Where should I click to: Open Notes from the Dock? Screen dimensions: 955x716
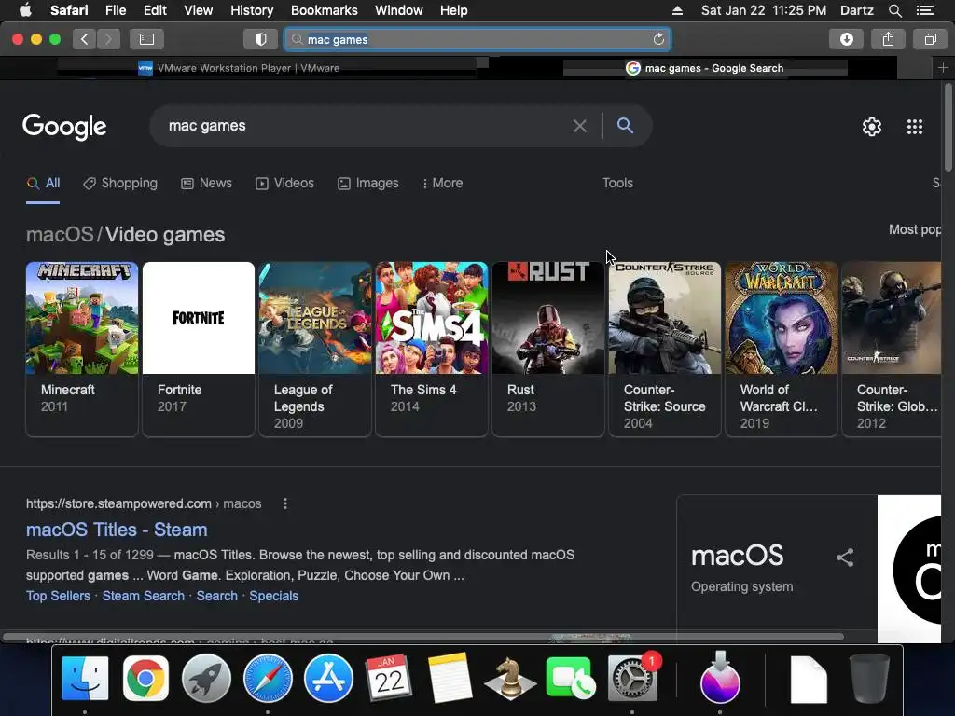pos(450,679)
